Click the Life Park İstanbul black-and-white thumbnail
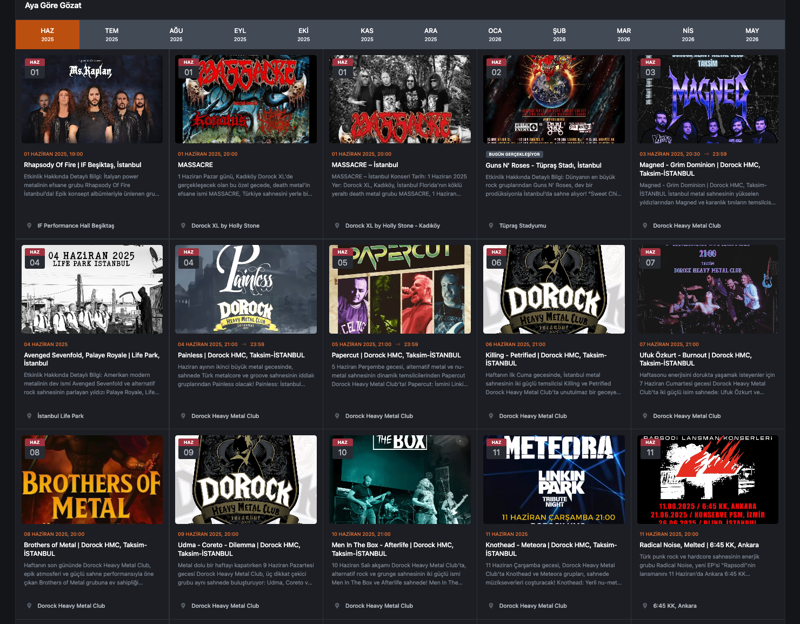Image resolution: width=800 pixels, height=624 pixels. click(x=92, y=289)
